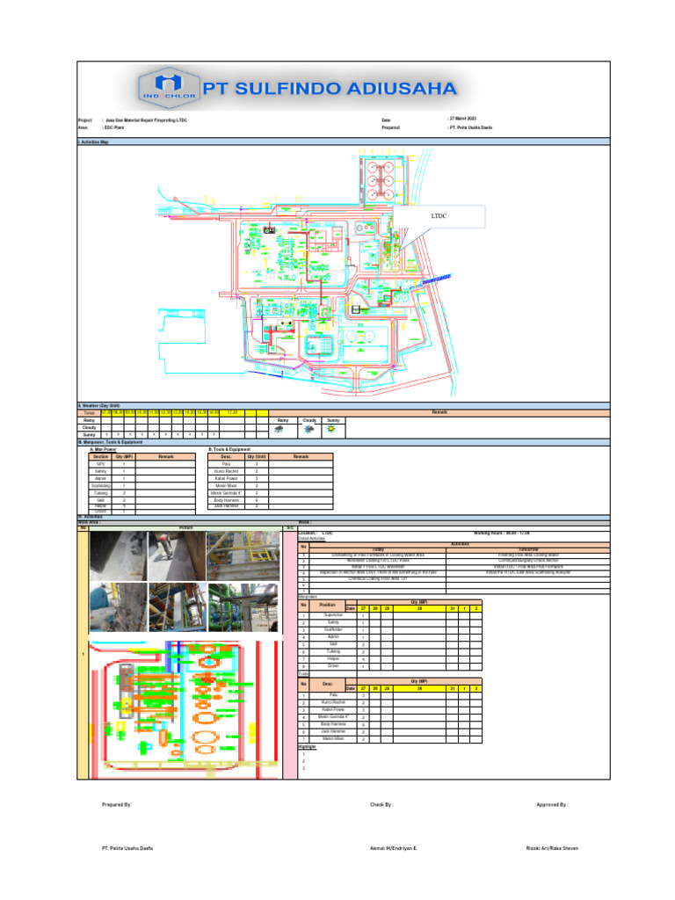Click Kunci Rachet in upper tools table
This screenshot has width=675, height=900.
point(226,471)
